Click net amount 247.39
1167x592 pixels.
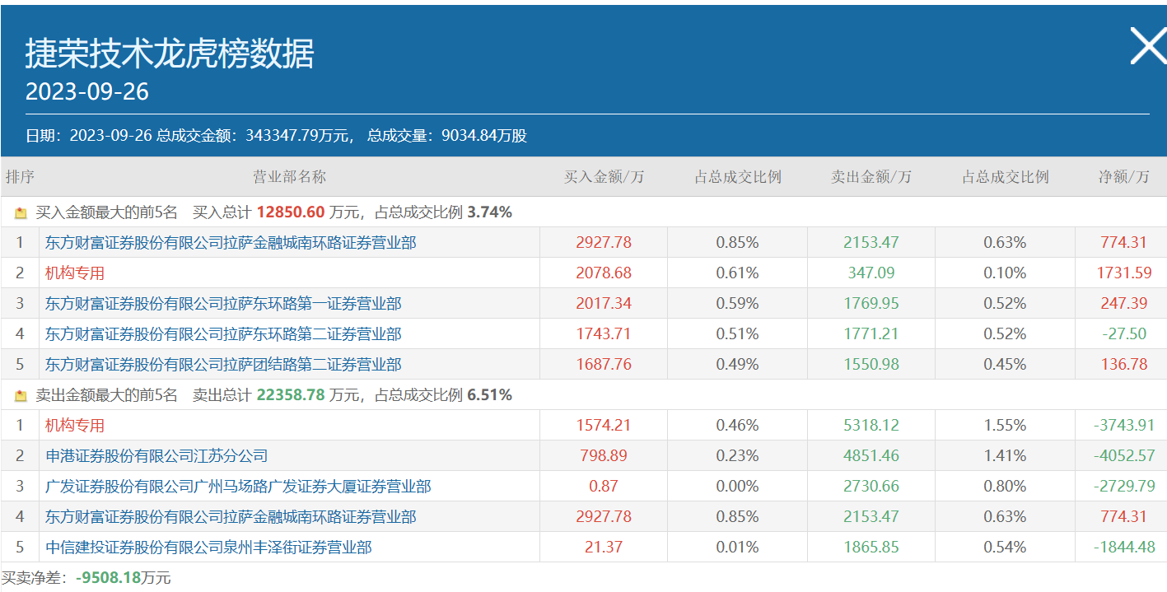point(1124,304)
